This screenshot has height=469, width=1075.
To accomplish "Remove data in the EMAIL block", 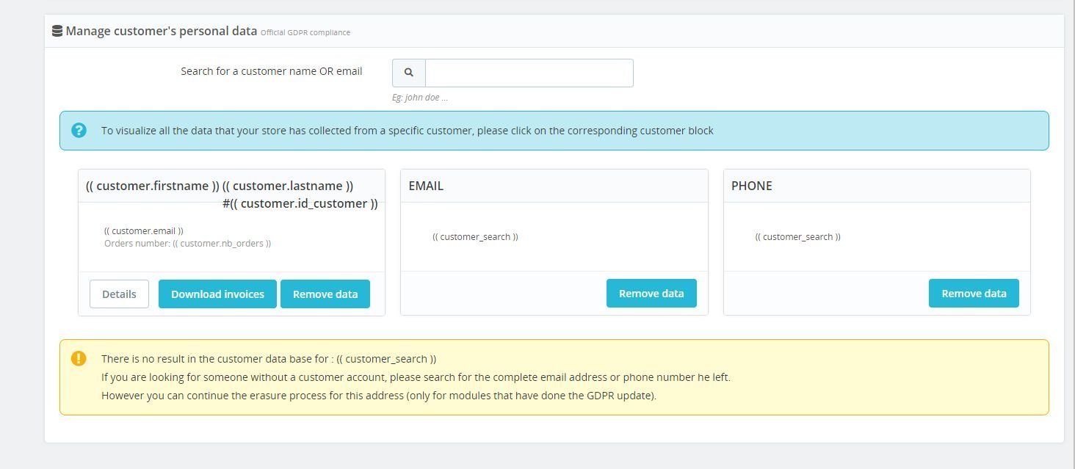I will 651,293.
